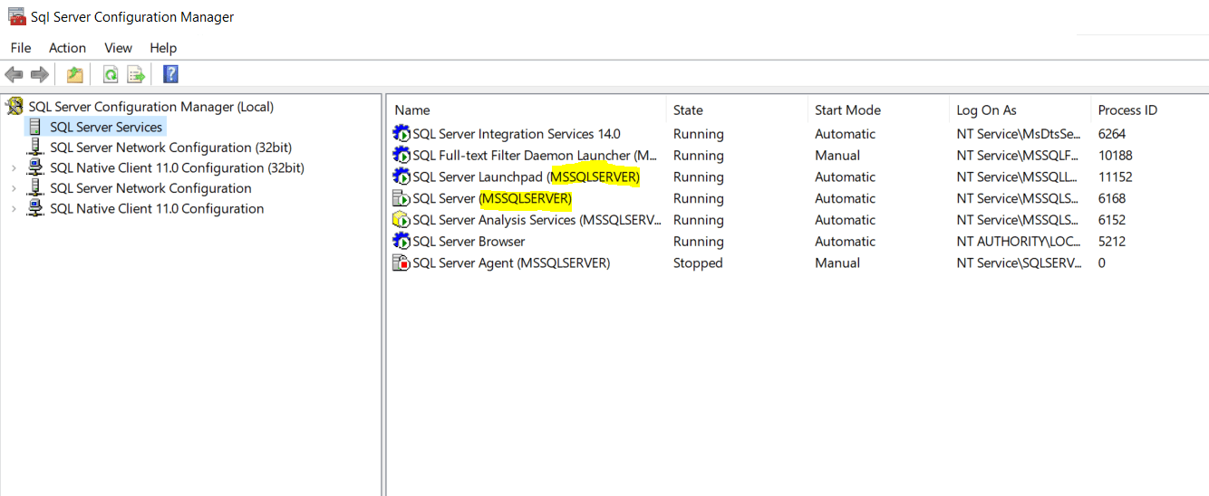Open the Action menu
The image size is (1209, 496).
tap(67, 48)
